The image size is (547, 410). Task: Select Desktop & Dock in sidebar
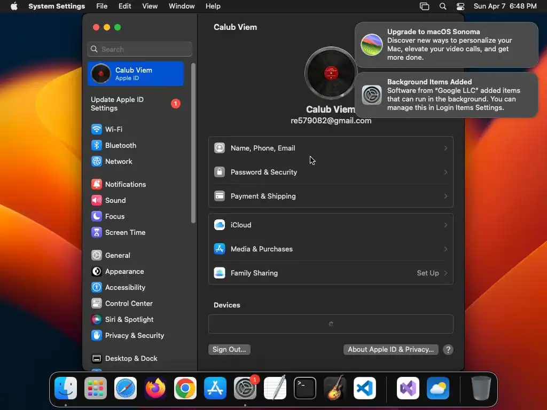tap(124, 359)
